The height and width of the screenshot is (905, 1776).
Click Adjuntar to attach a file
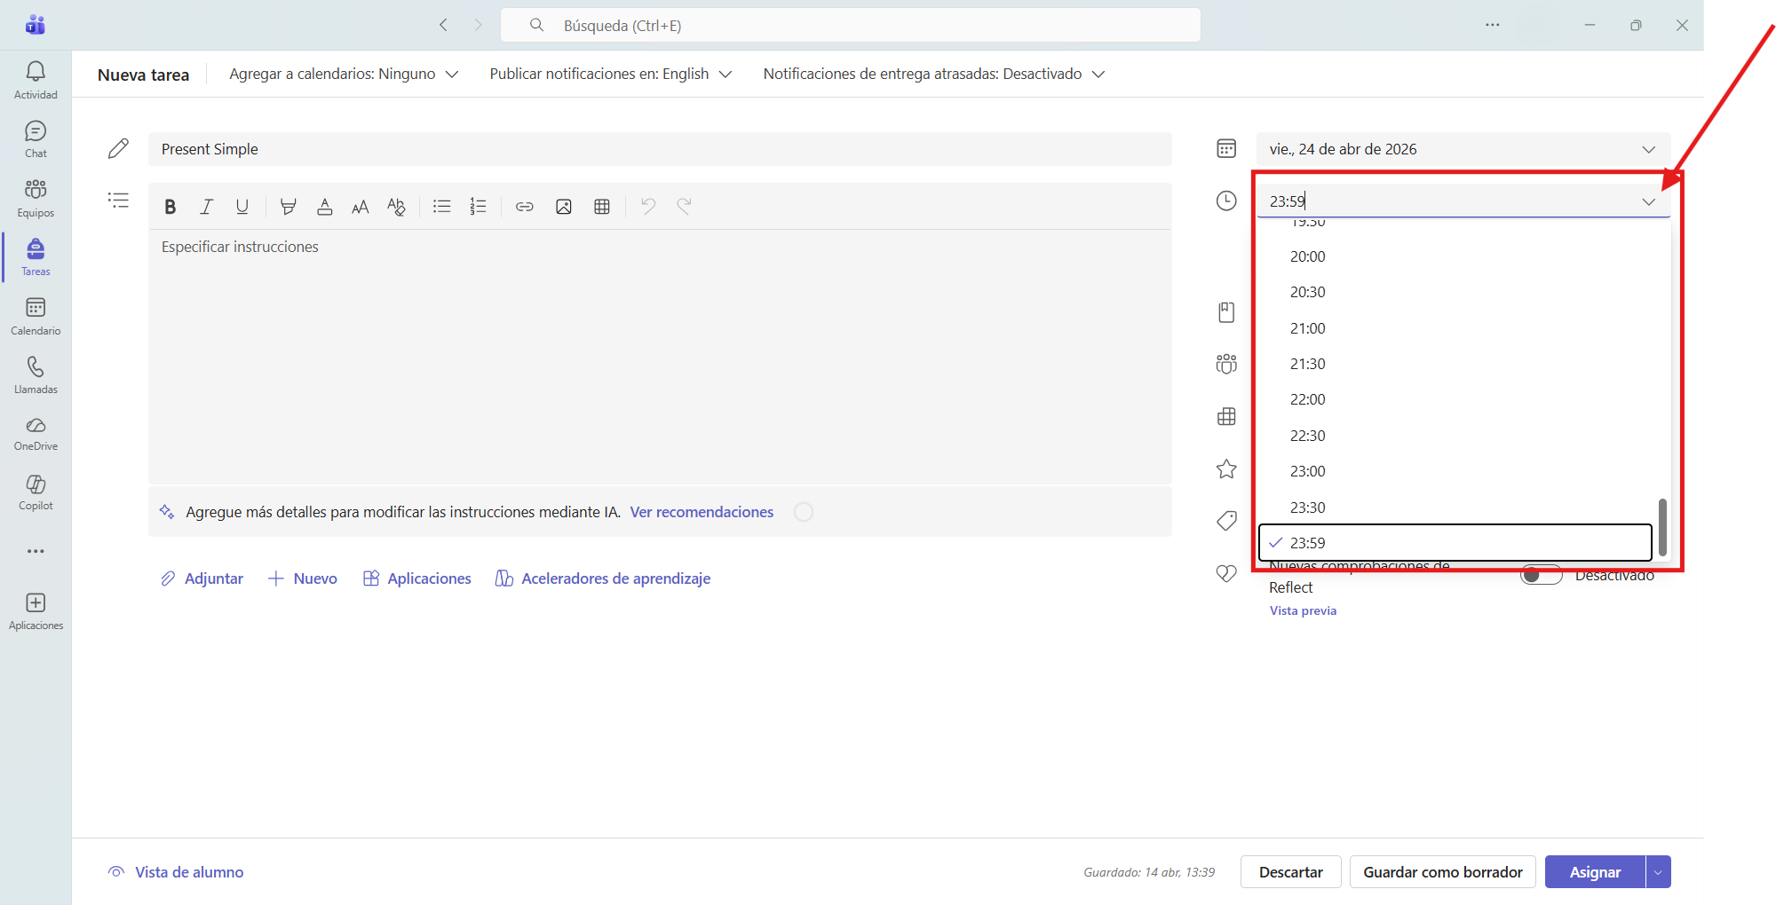(x=202, y=578)
